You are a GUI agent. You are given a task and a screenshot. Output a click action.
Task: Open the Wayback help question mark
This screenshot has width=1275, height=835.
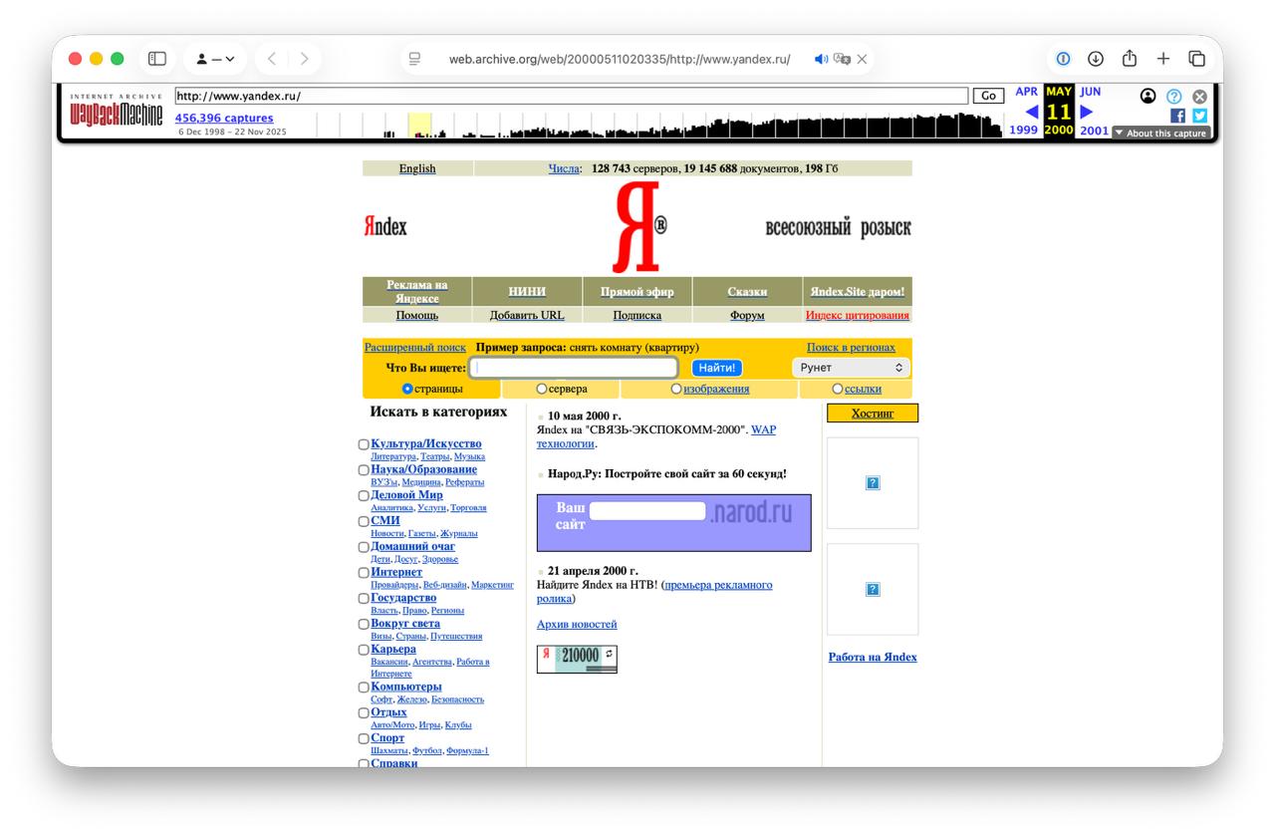(1174, 96)
